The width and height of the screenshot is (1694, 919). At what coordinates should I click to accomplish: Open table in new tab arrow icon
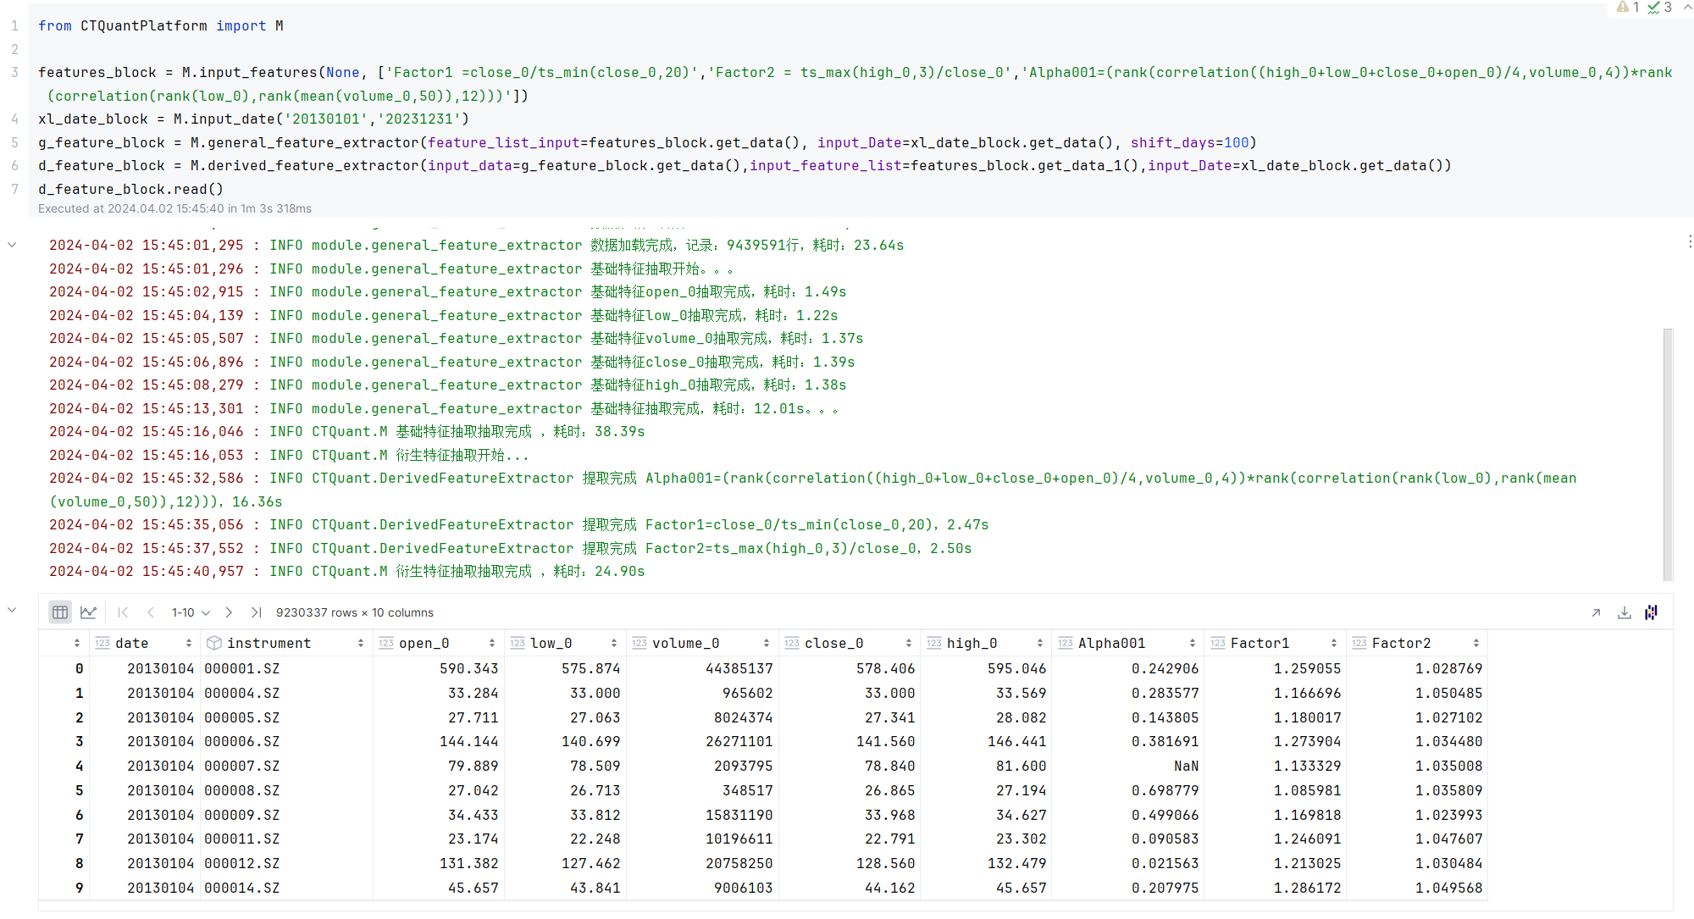(1596, 612)
